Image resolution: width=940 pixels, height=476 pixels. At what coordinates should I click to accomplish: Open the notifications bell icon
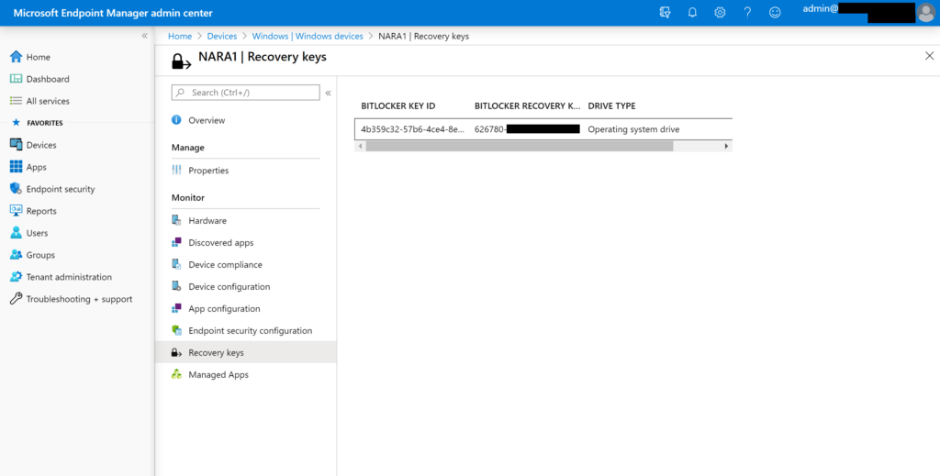[692, 13]
